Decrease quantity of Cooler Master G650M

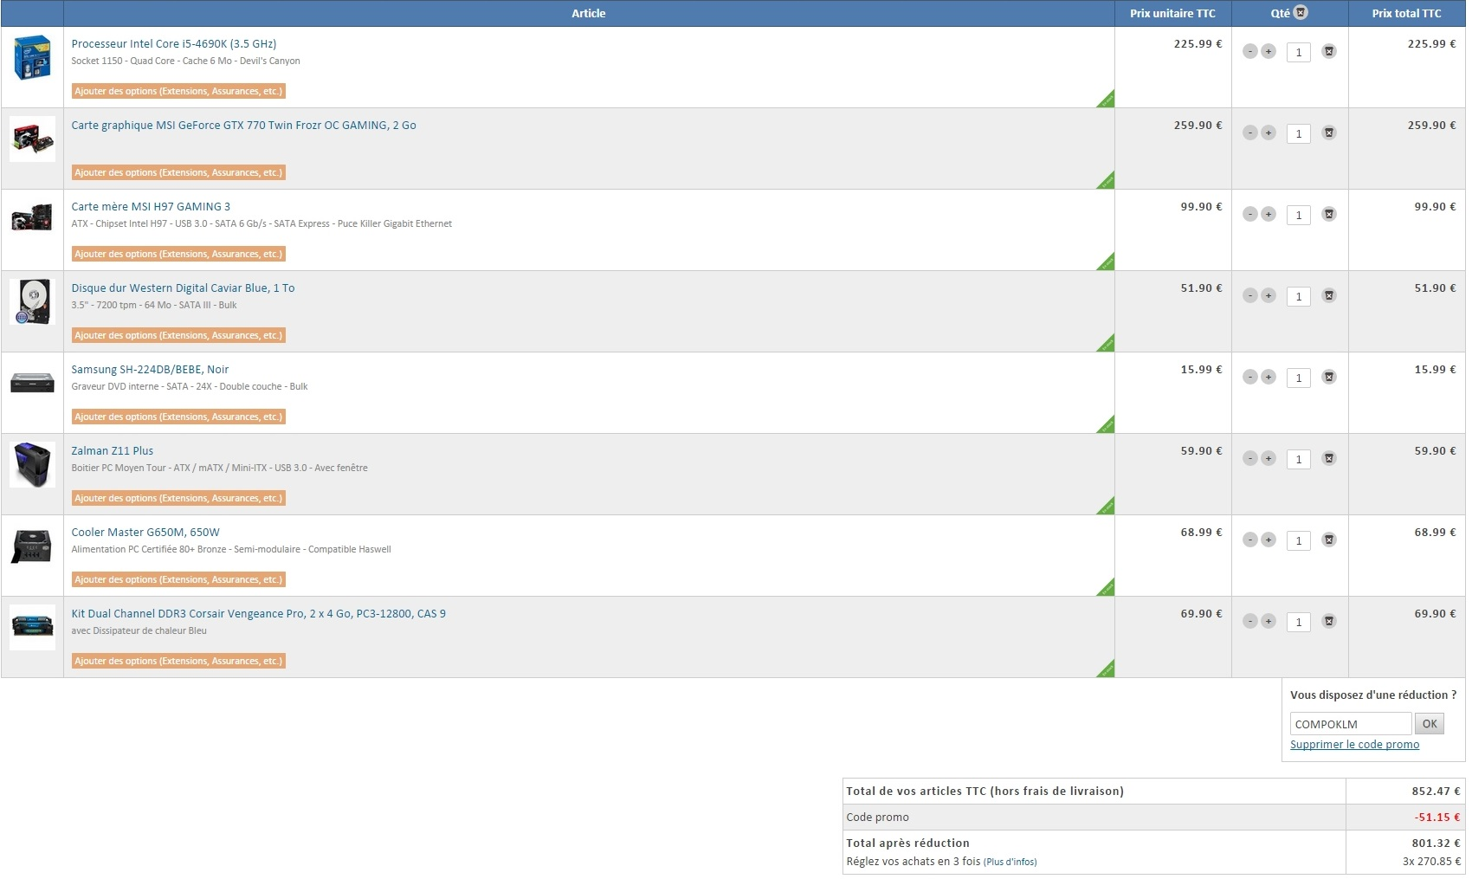(x=1249, y=540)
